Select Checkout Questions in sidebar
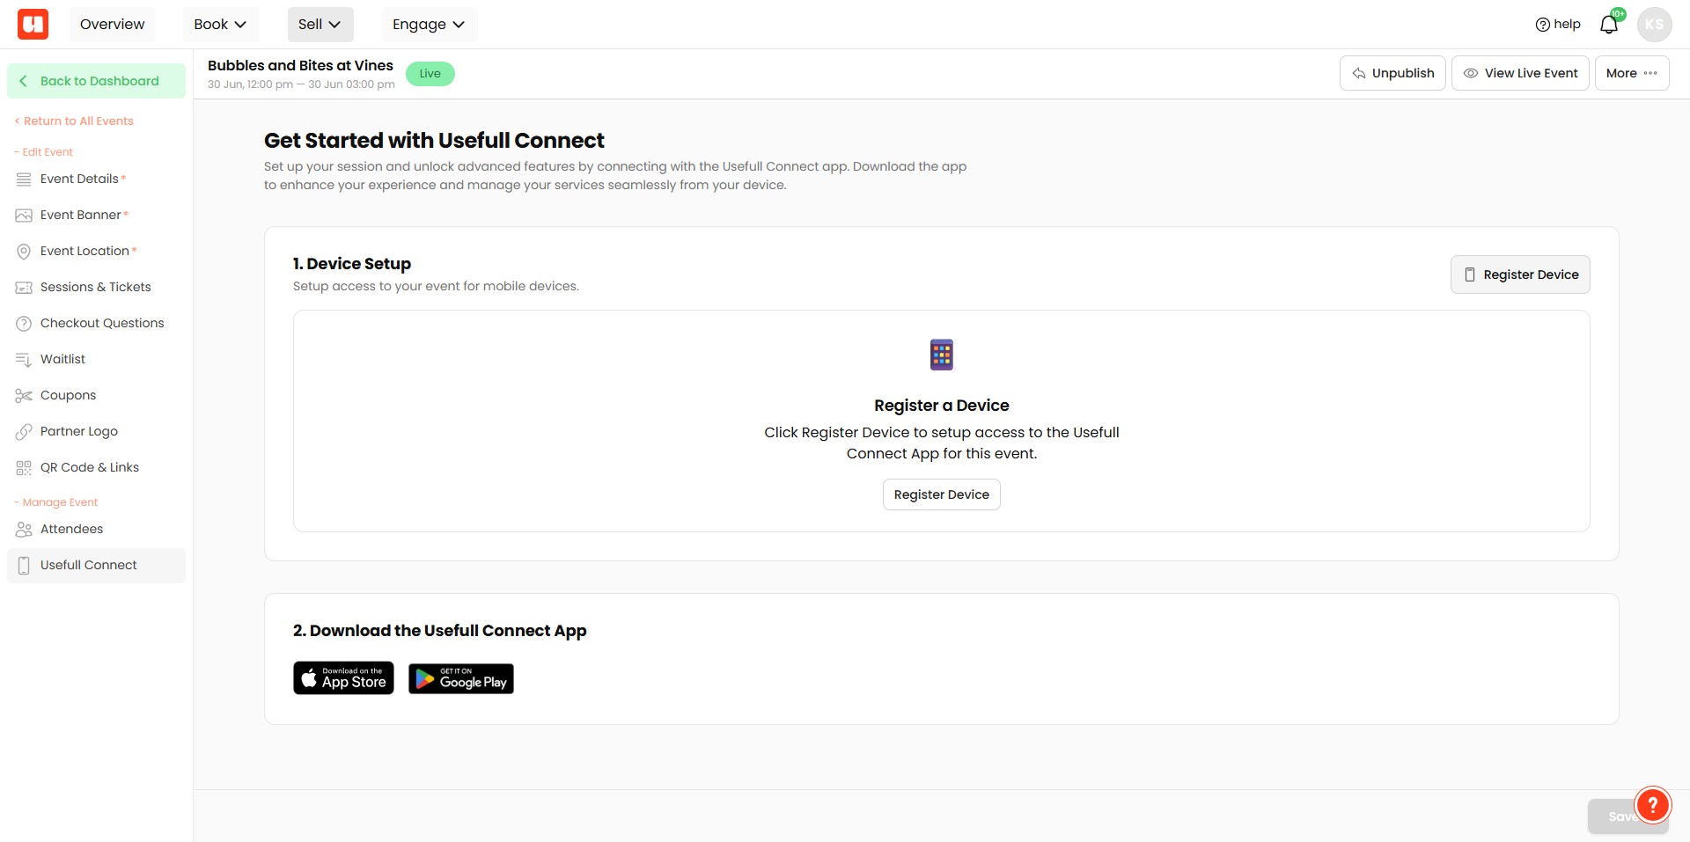Image resolution: width=1690 pixels, height=842 pixels. (x=97, y=324)
